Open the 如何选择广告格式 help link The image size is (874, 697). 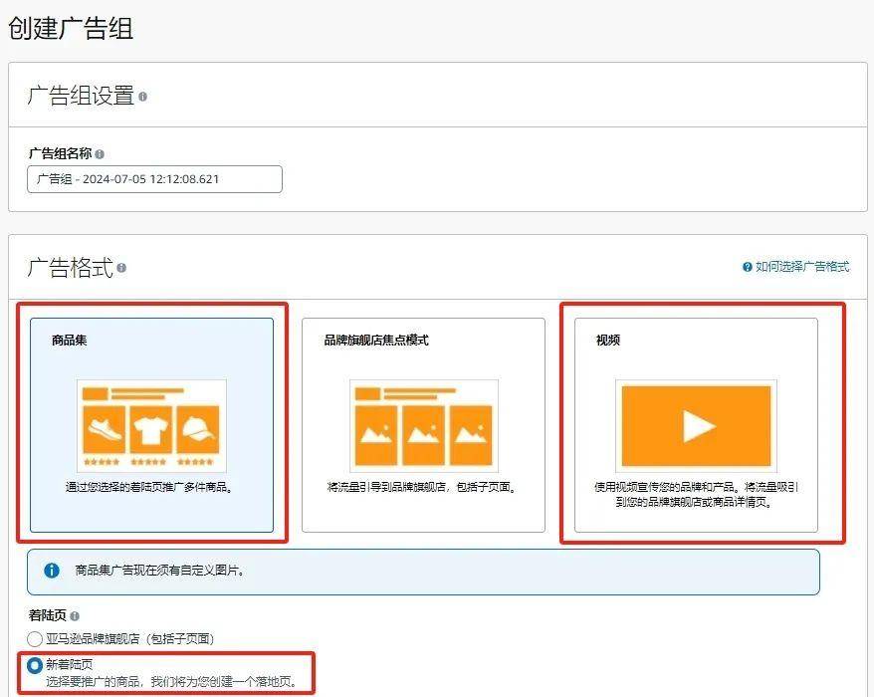(x=802, y=267)
